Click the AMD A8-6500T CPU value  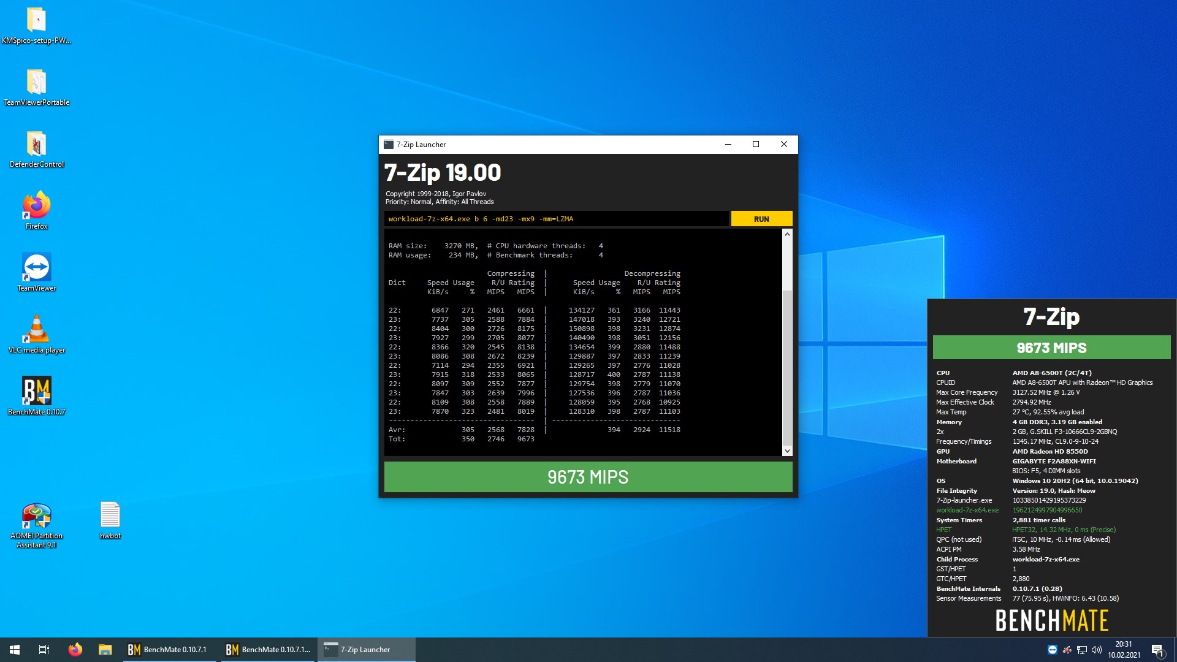pyautogui.click(x=1052, y=373)
